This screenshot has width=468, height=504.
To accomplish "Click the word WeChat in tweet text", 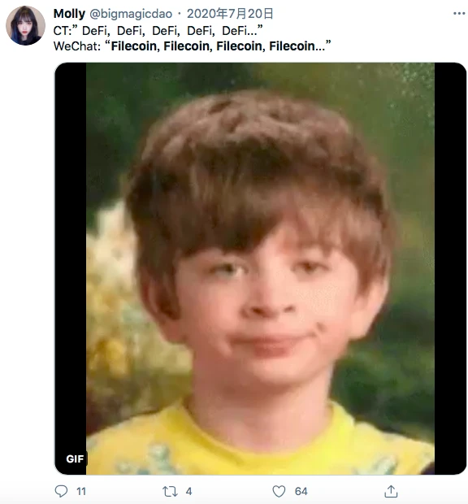I will tap(76, 46).
